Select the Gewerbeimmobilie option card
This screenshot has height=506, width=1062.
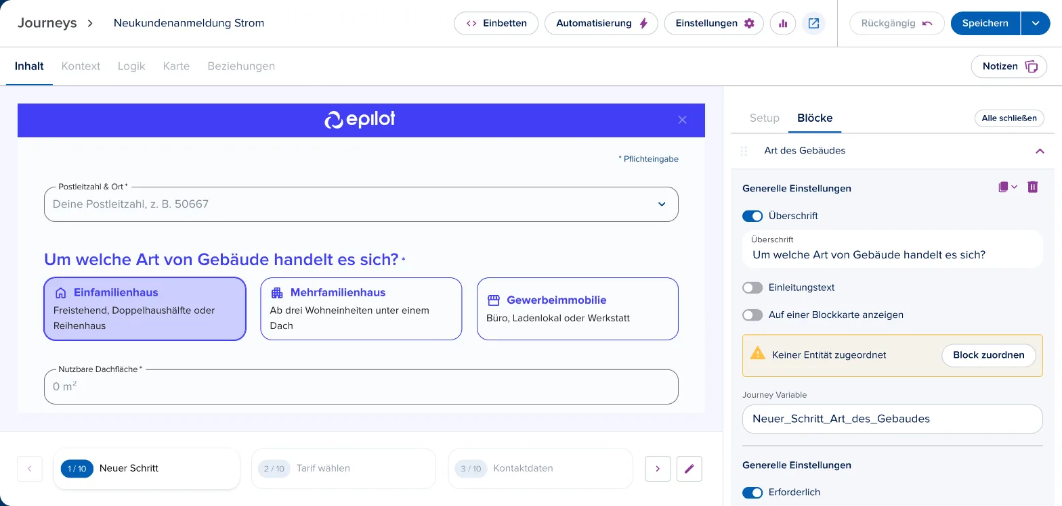[578, 308]
